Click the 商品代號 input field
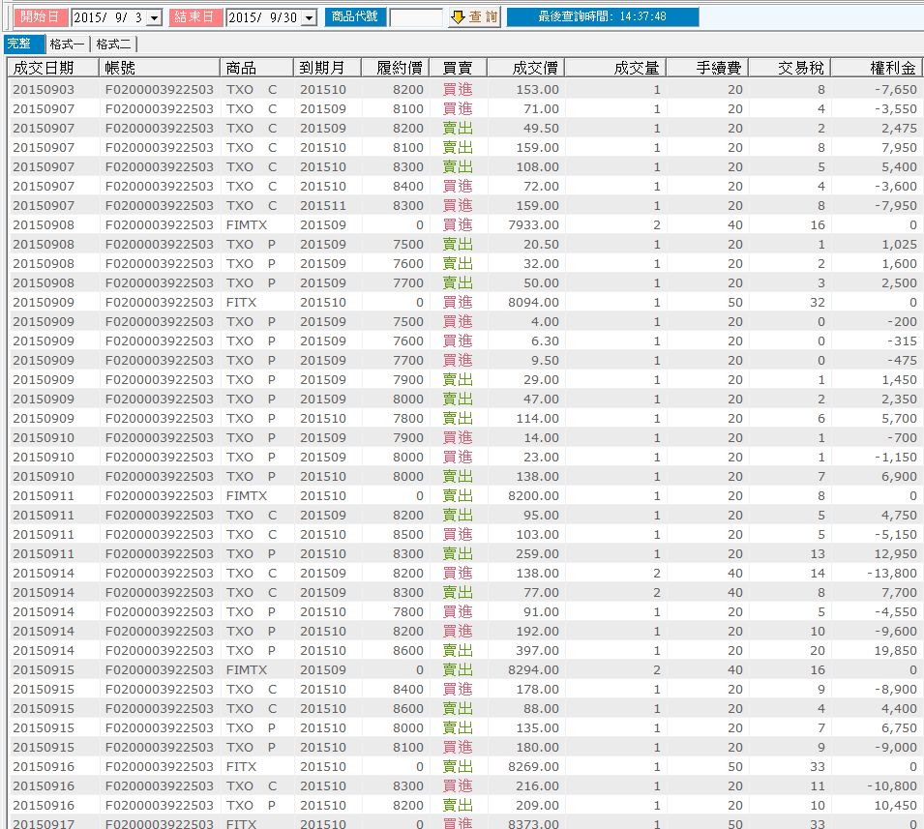Screen dimensions: 924x829 [415, 17]
